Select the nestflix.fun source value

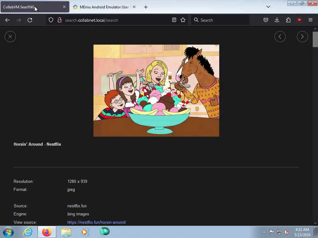[x=77, y=206]
